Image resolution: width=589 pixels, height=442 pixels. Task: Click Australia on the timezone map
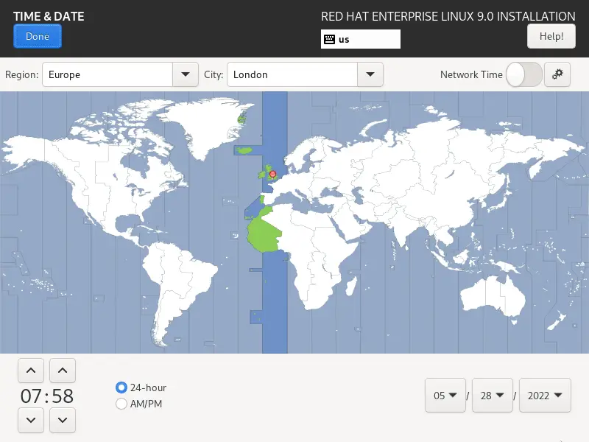[492, 297]
